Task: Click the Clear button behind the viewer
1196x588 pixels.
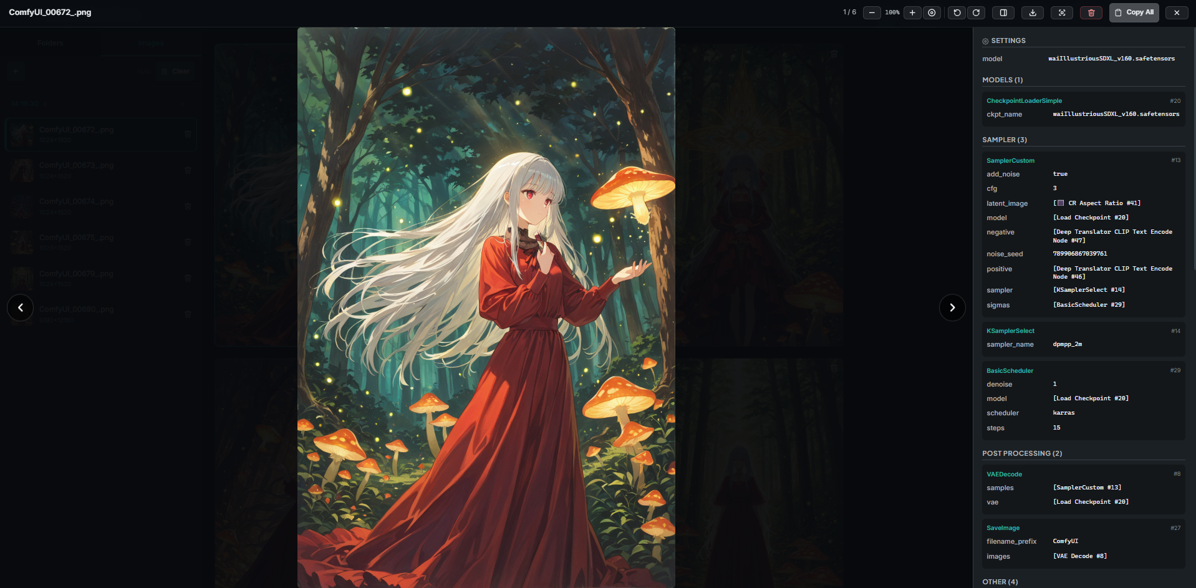Action: [175, 72]
